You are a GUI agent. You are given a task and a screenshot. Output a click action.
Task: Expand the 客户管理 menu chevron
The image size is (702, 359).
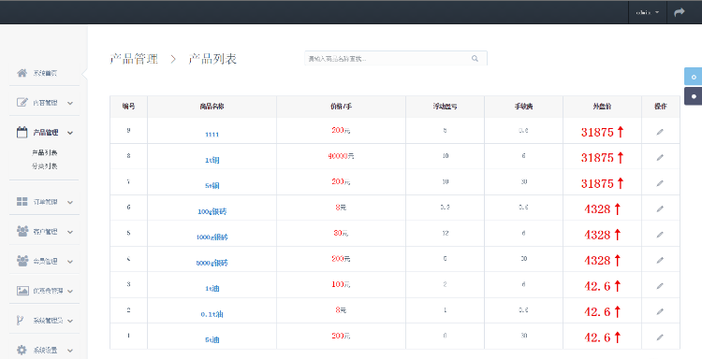point(70,232)
